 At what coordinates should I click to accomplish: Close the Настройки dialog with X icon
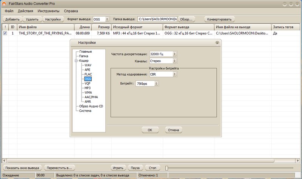(217, 43)
